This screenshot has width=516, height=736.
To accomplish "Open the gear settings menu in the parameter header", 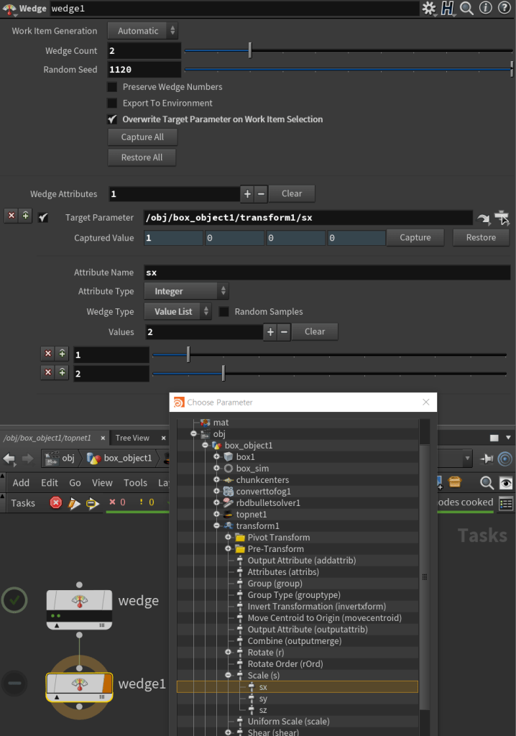I will coord(429,9).
